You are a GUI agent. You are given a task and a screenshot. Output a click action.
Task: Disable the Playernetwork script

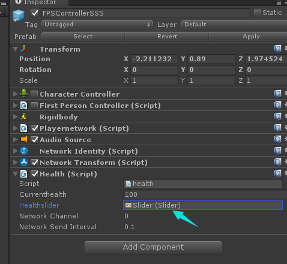(35, 128)
